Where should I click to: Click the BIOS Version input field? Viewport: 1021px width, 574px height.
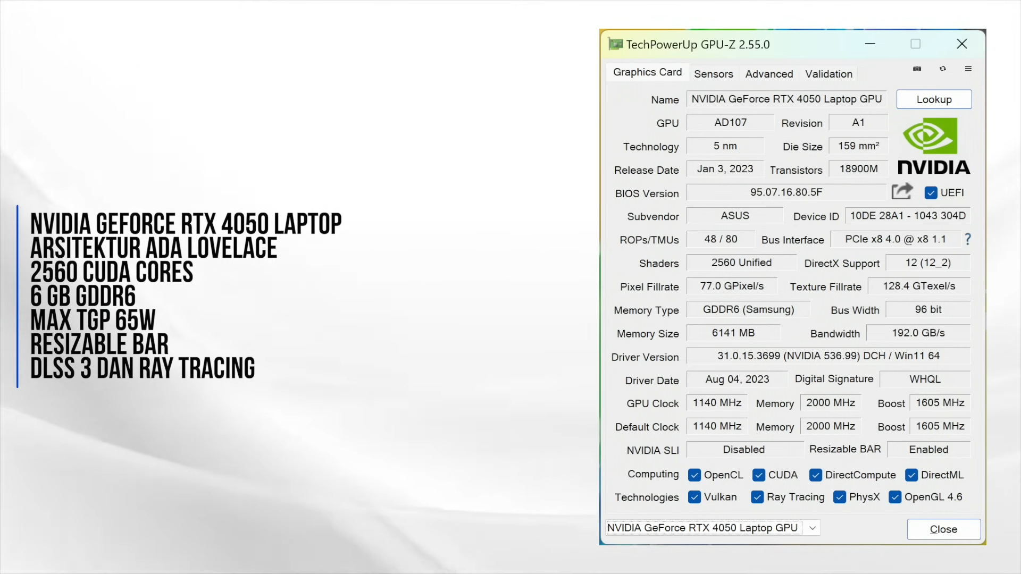pyautogui.click(x=786, y=192)
